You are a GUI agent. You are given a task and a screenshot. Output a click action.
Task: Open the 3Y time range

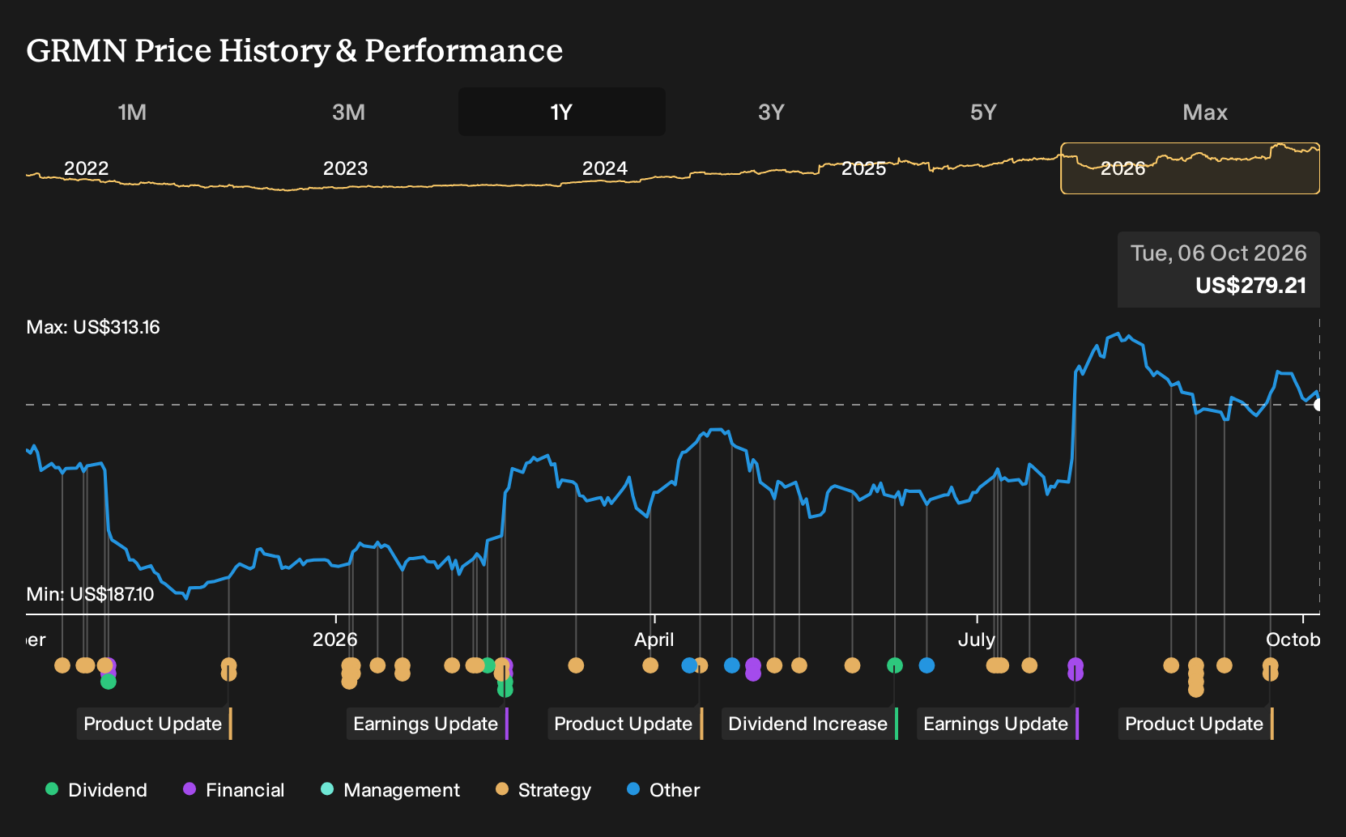tap(771, 113)
